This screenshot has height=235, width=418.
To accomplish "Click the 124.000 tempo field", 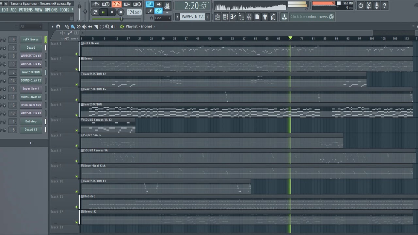I will [134, 12].
